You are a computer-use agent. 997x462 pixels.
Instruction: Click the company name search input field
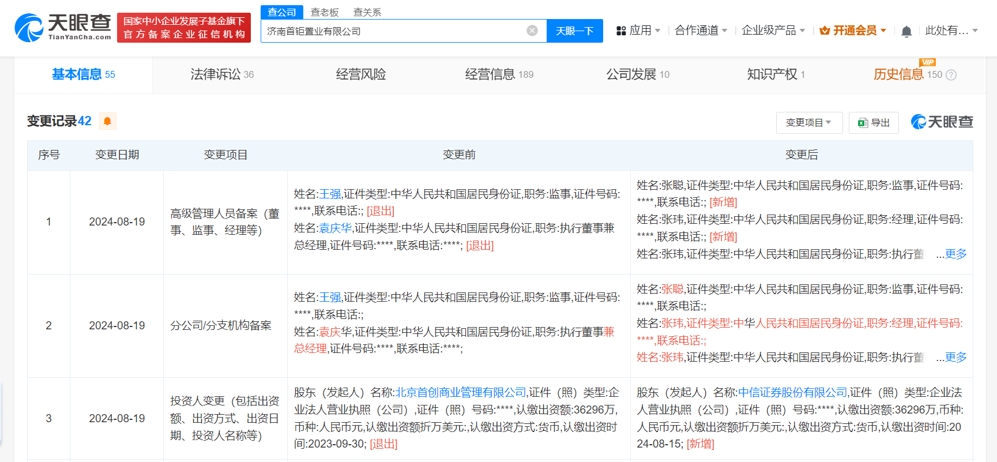tap(392, 31)
